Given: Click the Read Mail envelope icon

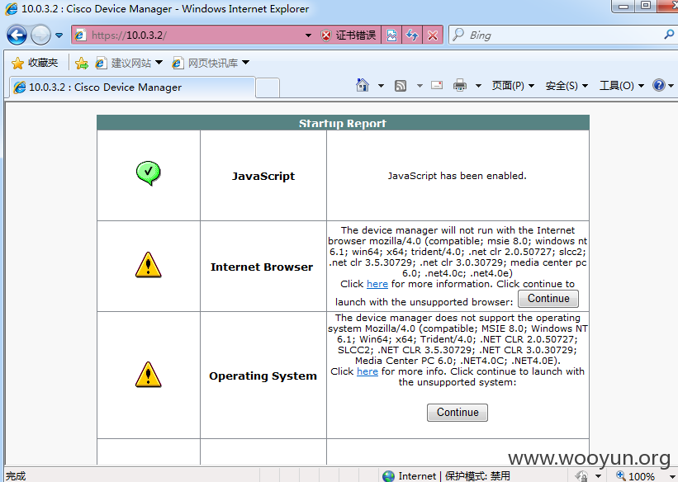Looking at the screenshot, I should (437, 85).
